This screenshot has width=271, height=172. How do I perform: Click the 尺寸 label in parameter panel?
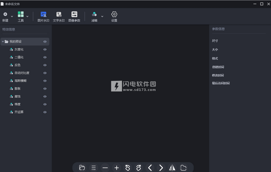point(215,41)
